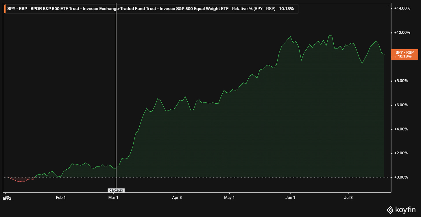Viewport: 421px width, 217px height.
Task: Click the +0.00% axis label
Action: tap(401, 177)
